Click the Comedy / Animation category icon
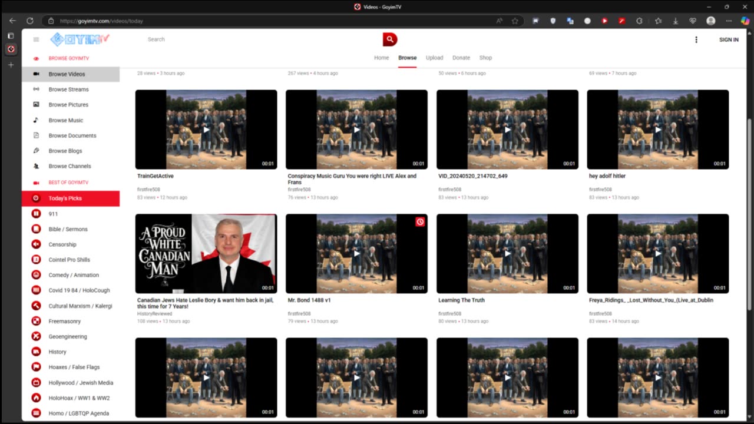 [36, 275]
